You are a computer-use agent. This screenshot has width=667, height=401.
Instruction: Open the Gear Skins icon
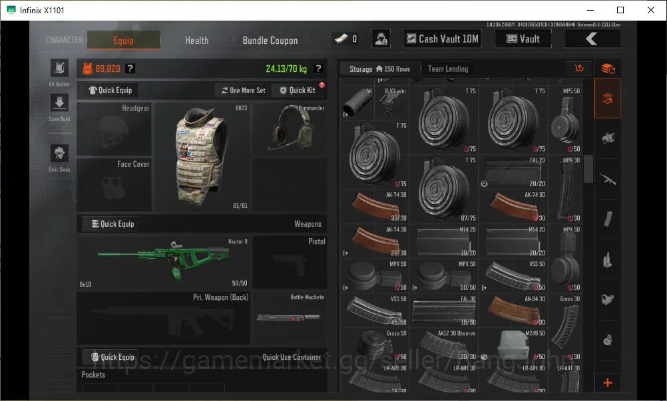click(x=59, y=154)
